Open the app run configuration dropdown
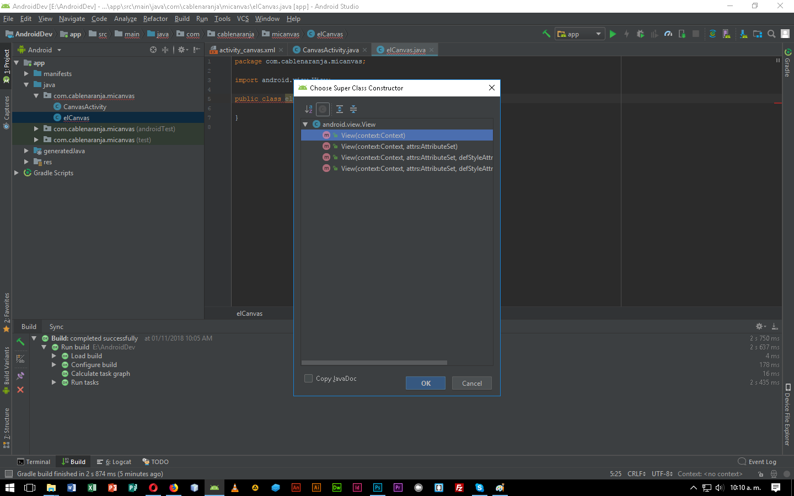 580,34
